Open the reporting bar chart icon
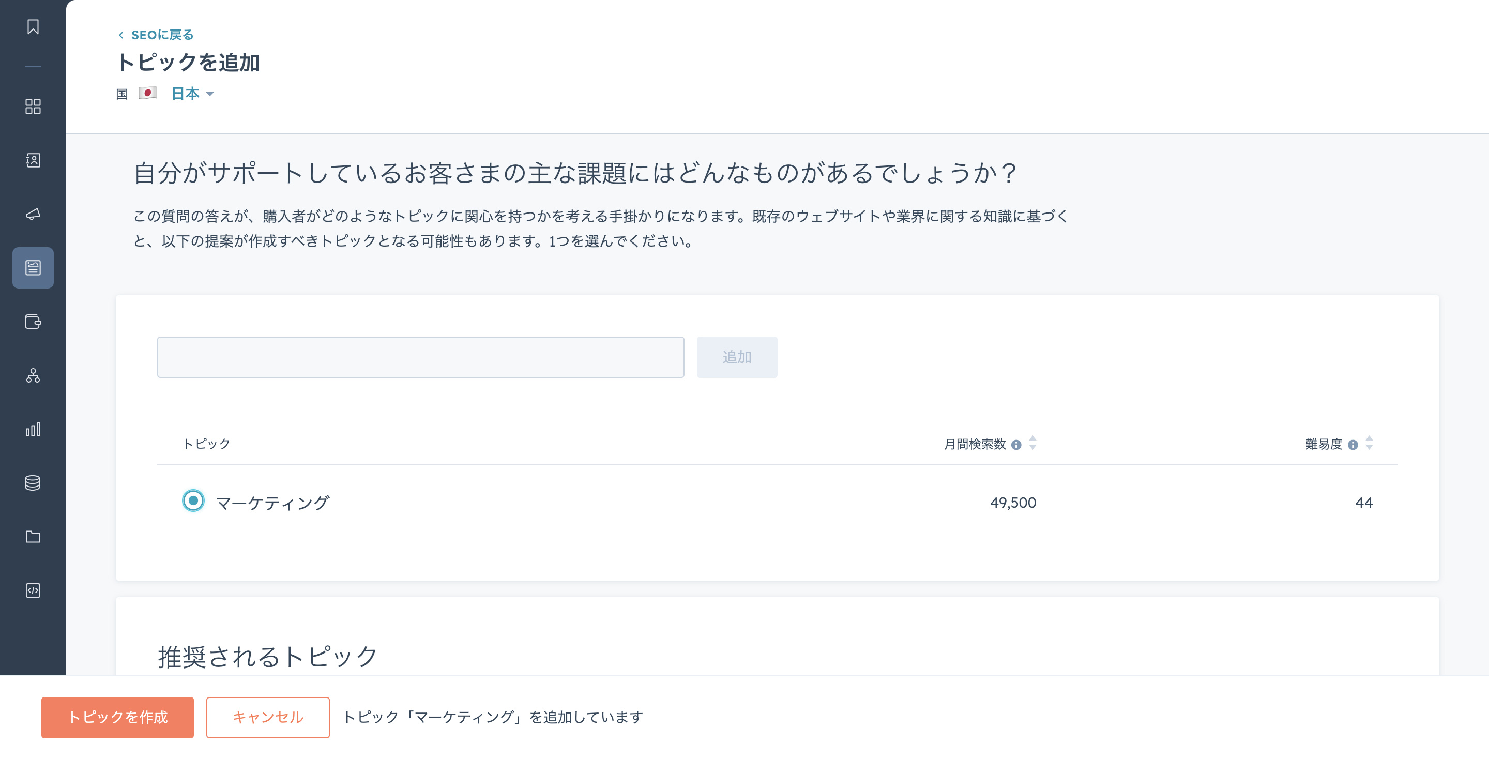The width and height of the screenshot is (1489, 759). (x=33, y=429)
